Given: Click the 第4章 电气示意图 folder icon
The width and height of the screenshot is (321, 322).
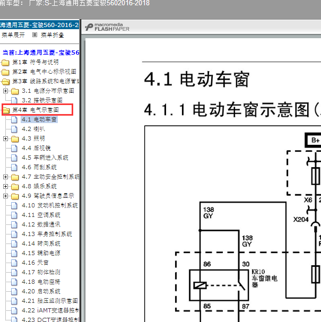Looking at the screenshot, I should [x=6, y=110].
